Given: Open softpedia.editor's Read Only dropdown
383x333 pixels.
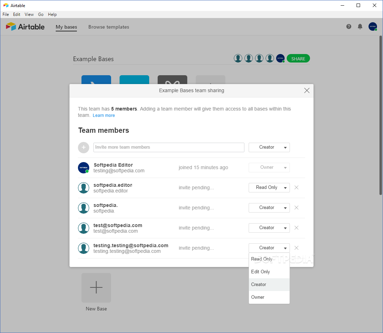Looking at the screenshot, I should (x=269, y=188).
